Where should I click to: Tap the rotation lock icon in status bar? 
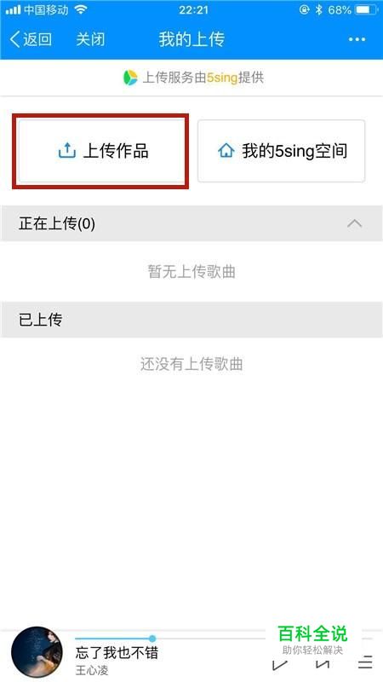(x=305, y=9)
